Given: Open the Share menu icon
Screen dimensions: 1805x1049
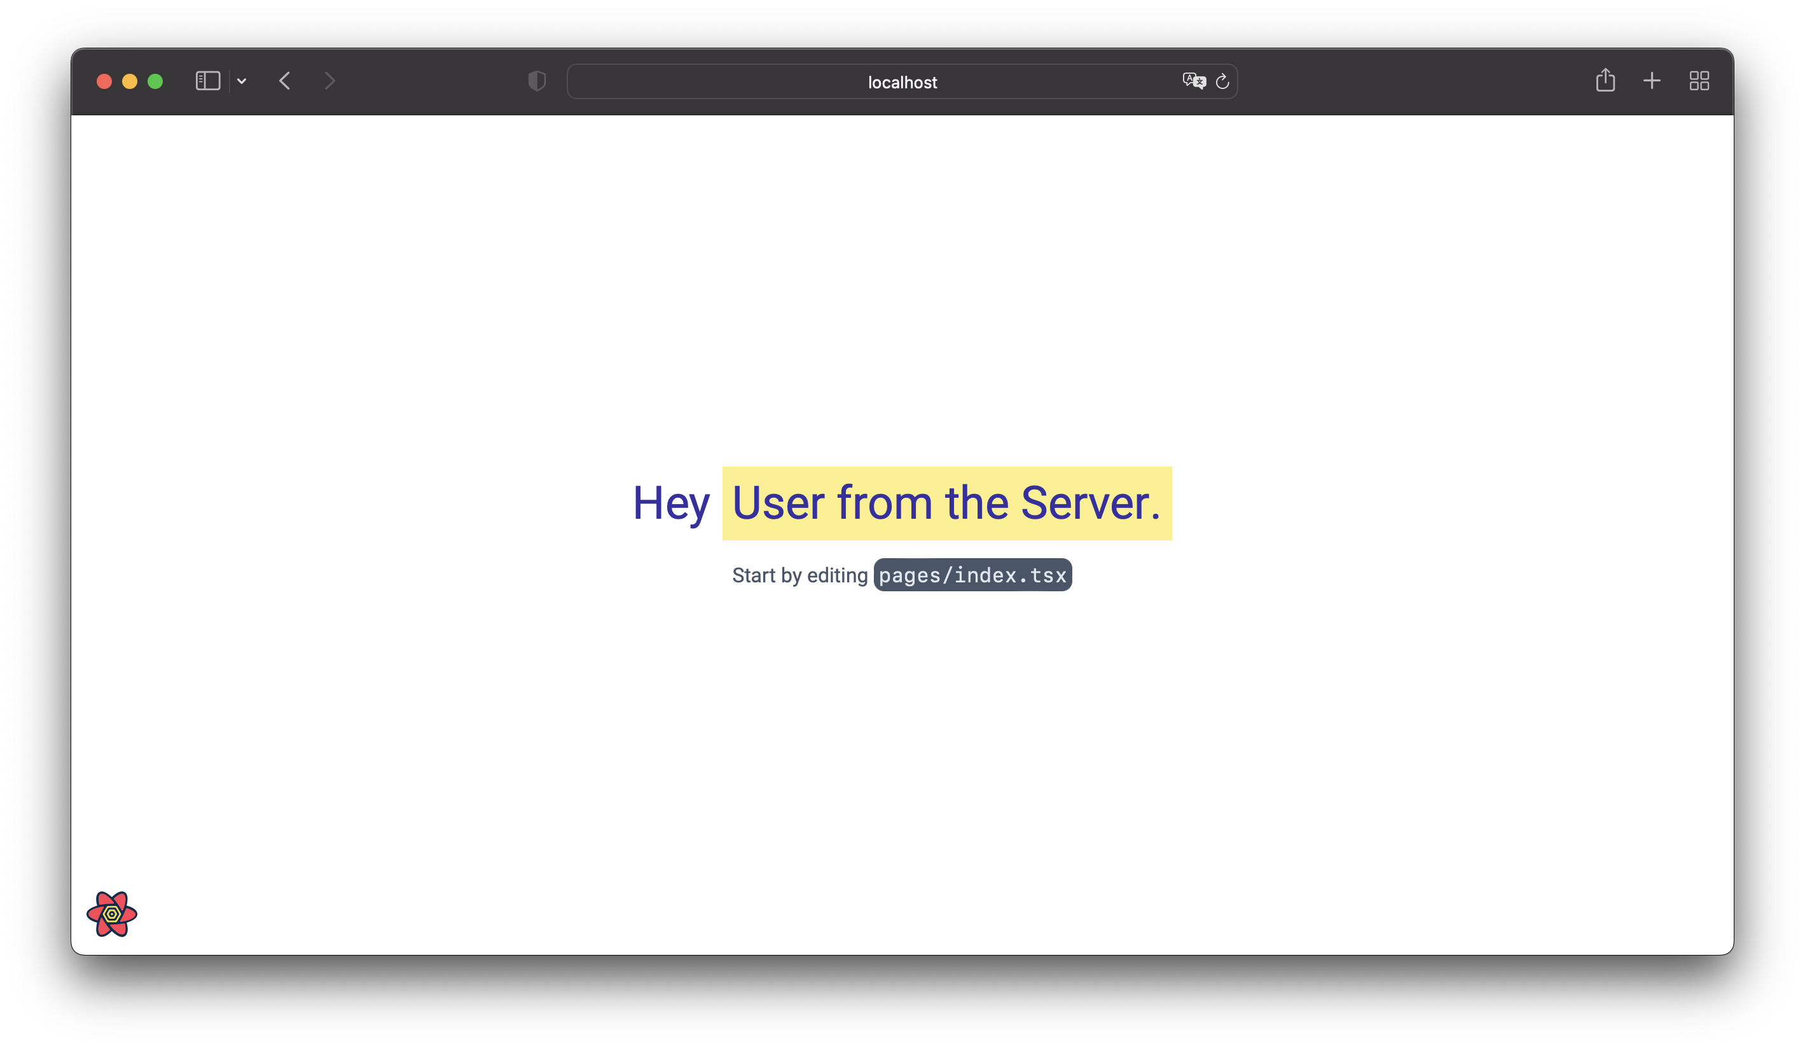Looking at the screenshot, I should coord(1605,80).
